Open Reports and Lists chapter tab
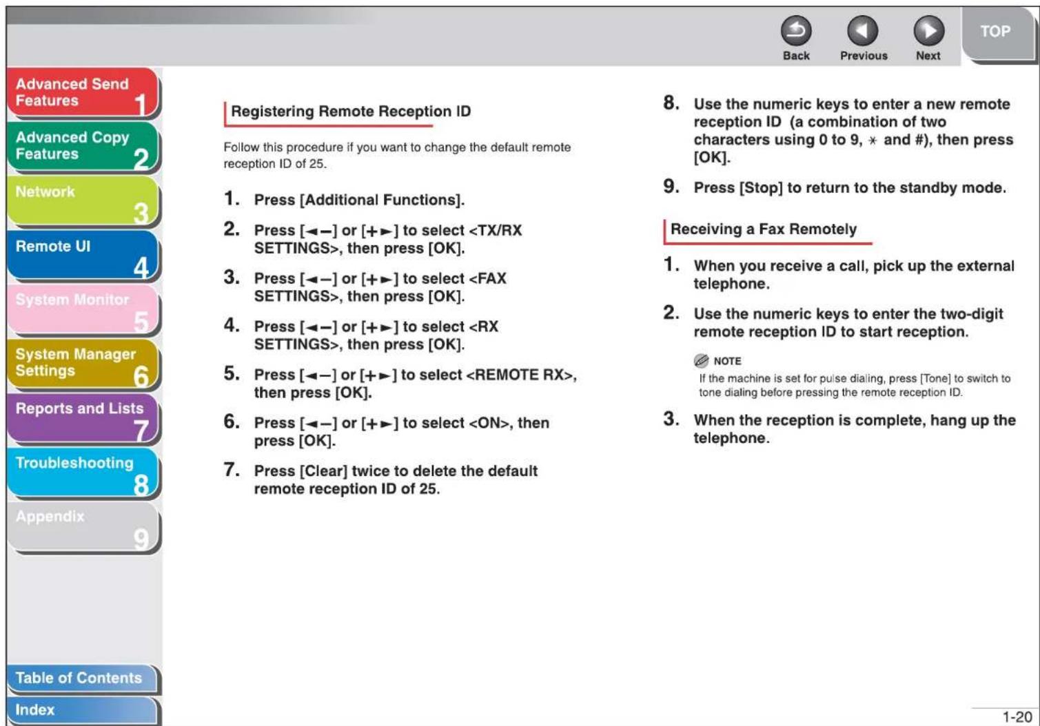The width and height of the screenshot is (1040, 726). coord(83,418)
